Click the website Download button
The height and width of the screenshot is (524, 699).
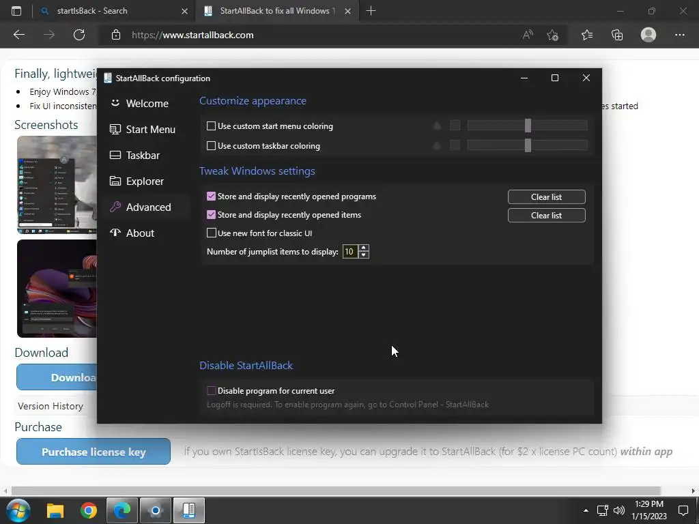pyautogui.click(x=57, y=377)
